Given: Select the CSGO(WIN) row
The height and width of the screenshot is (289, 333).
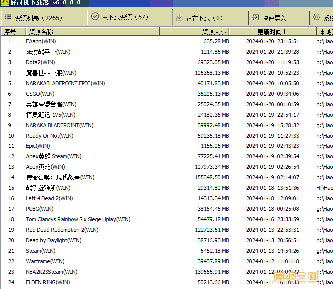Looking at the screenshot, I should click(167, 94).
